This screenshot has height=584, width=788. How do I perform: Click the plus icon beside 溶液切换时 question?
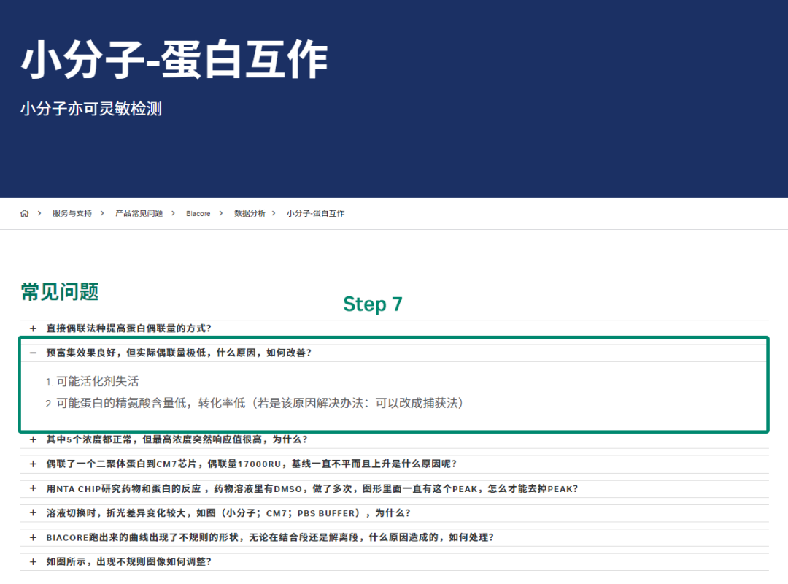(33, 512)
